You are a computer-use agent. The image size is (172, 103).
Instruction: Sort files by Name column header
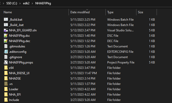pyautogui.click(x=8, y=12)
